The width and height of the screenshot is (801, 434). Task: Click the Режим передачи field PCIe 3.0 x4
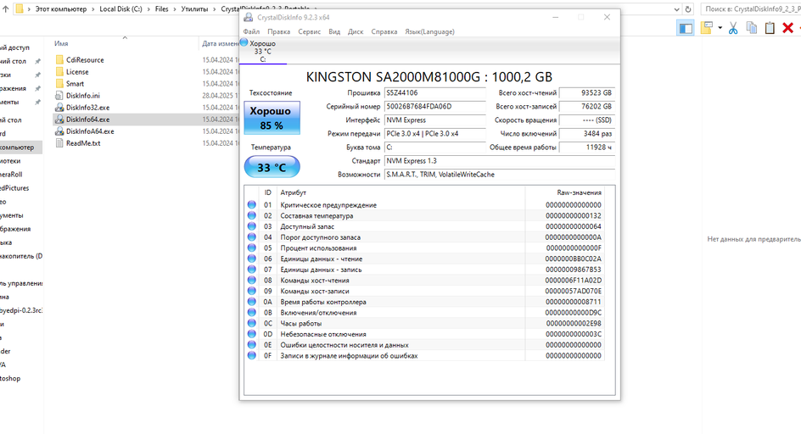pos(434,134)
